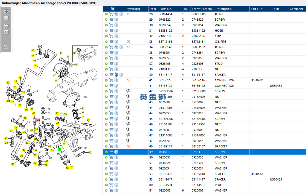Click callout 37 on the diagram
The image size is (306, 194).
click(88, 120)
